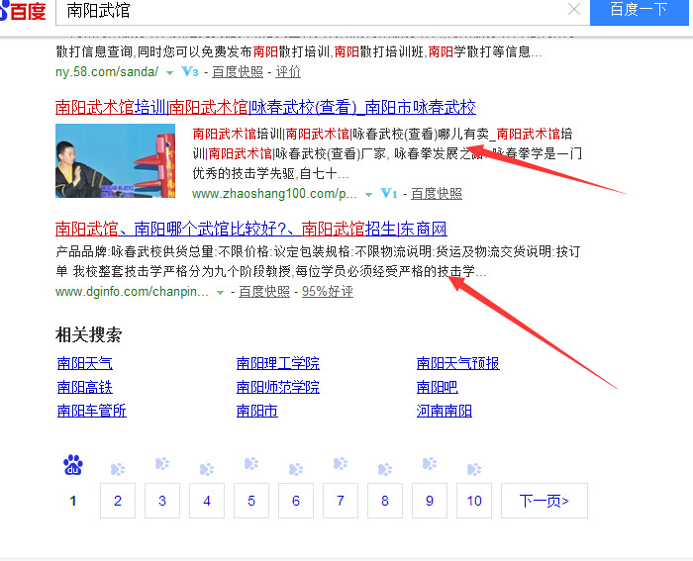Go to the next page via 下一页
This screenshot has height=561, width=693.
tap(544, 501)
